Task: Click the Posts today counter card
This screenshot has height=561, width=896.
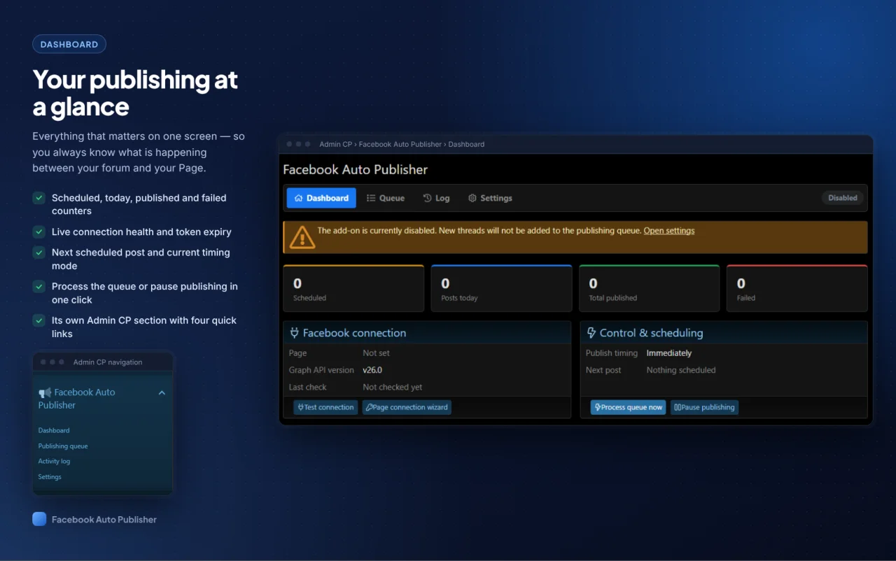Action: (x=501, y=288)
